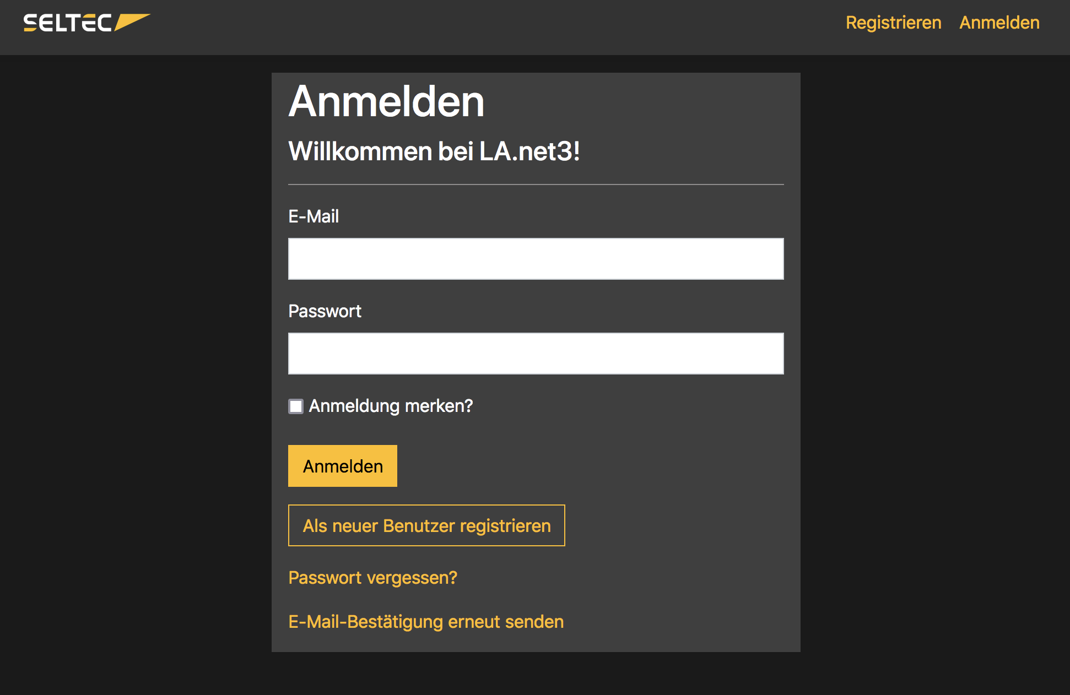Click the yellow Anmelden submit button
1070x695 pixels.
[342, 466]
